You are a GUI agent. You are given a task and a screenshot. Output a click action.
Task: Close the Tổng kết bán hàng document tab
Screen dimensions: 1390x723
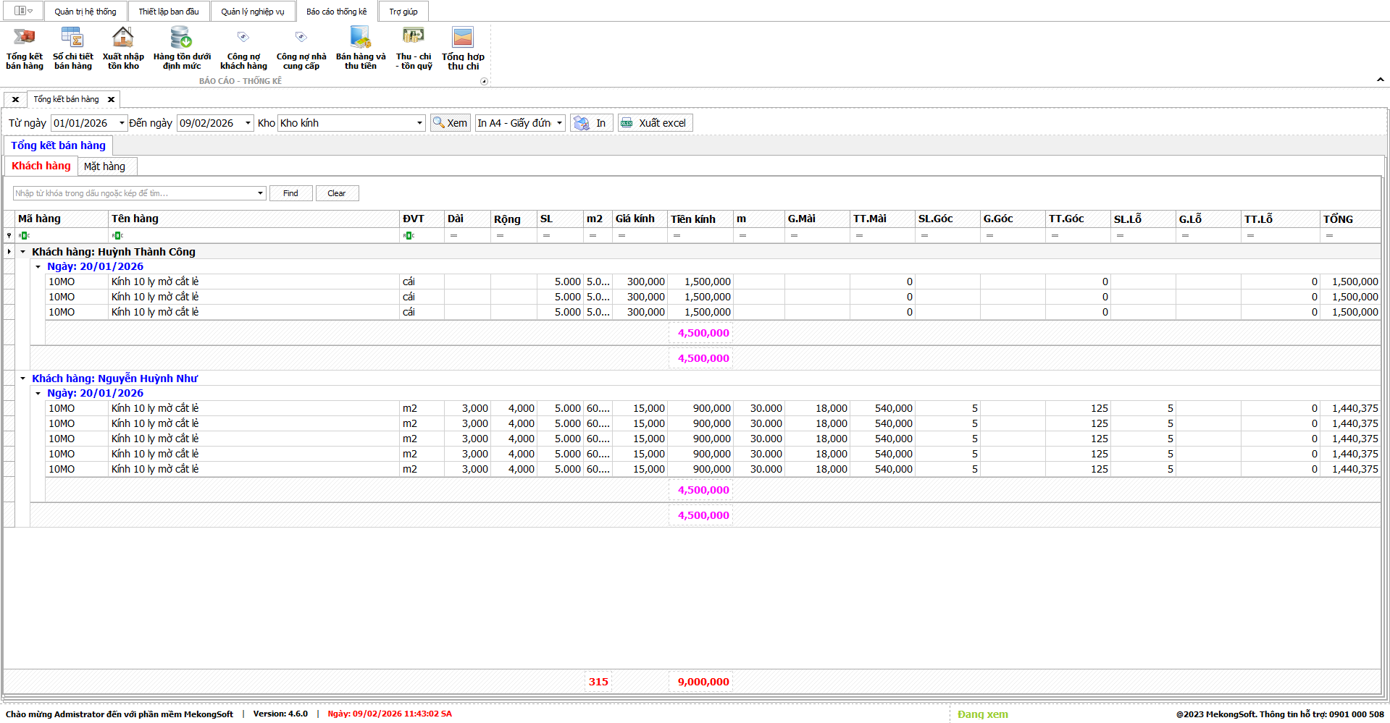click(x=111, y=99)
